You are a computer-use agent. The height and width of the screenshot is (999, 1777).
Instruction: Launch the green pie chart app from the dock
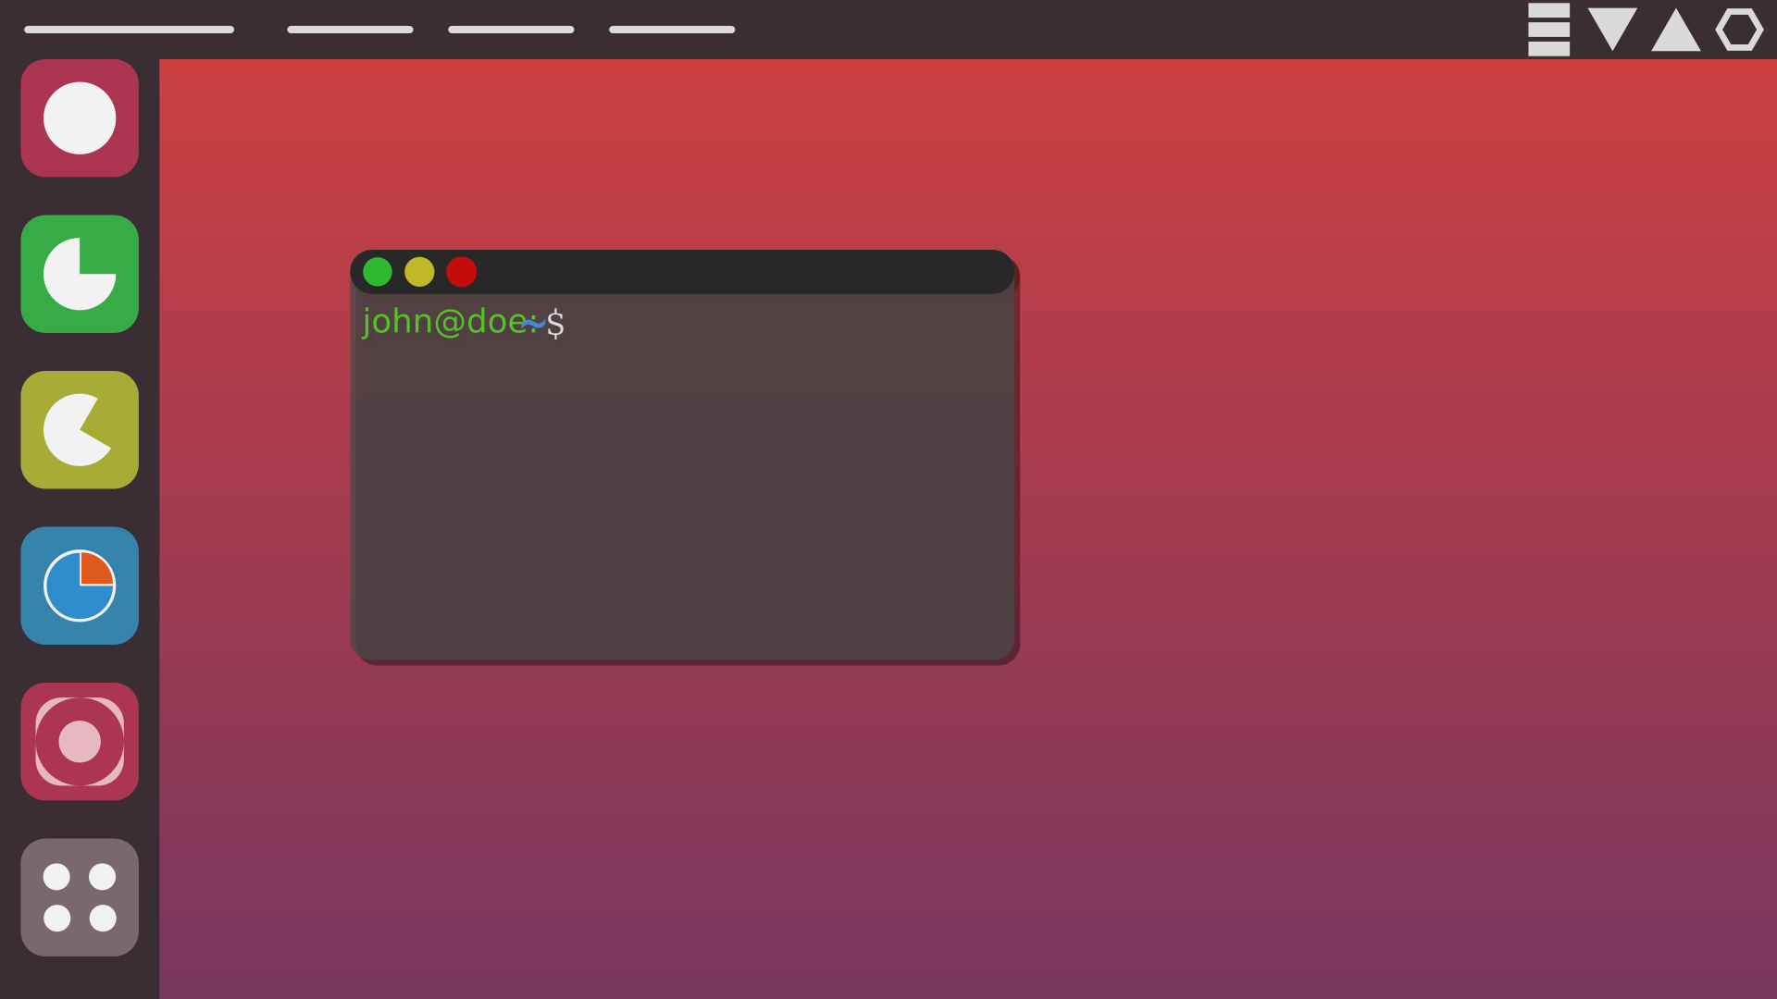pos(80,273)
